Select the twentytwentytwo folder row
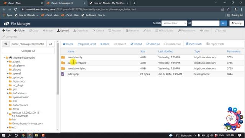245x138 pixels. click(152, 68)
